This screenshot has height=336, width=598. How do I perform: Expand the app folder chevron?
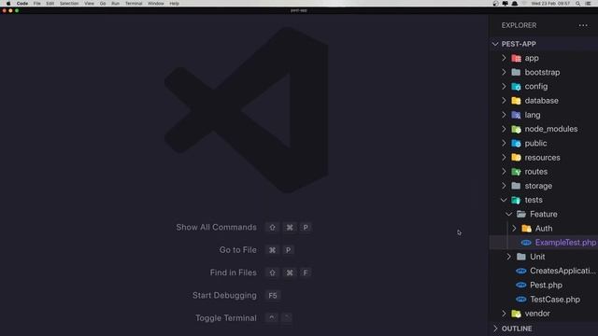point(504,58)
